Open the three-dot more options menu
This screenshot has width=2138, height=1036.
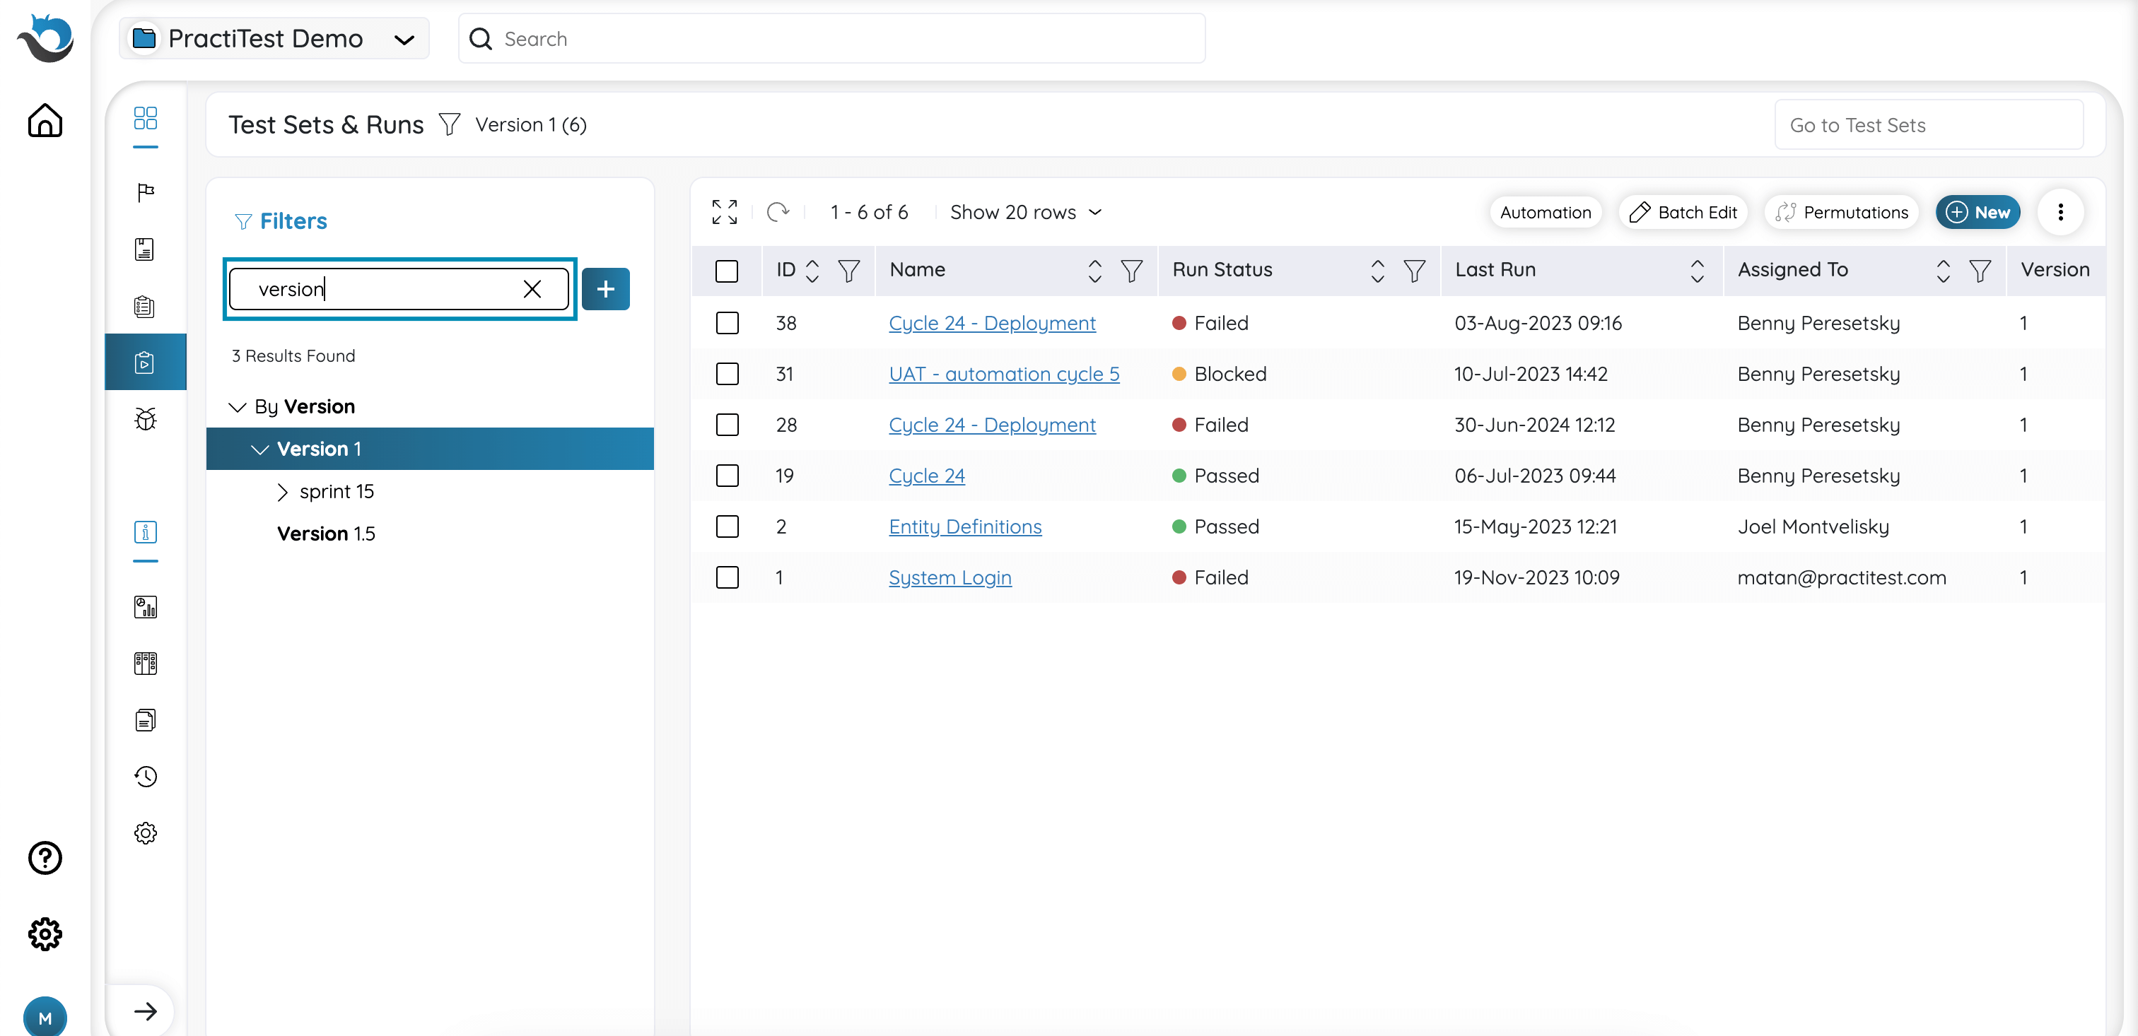2060,212
